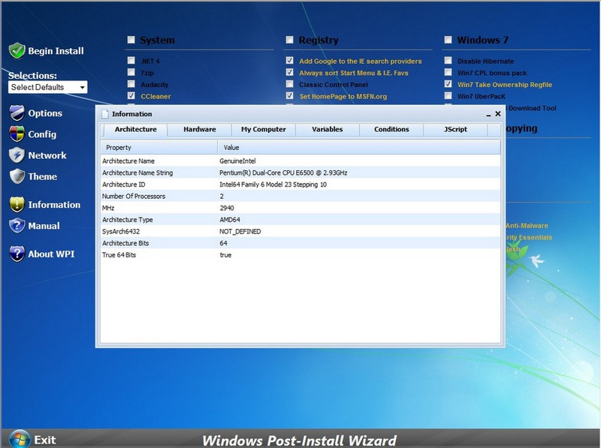
Task: Enable the Win7 CPL bonus pack checkbox
Action: point(448,72)
